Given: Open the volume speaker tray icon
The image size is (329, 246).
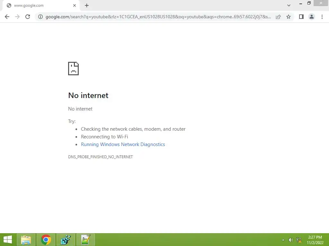Looking at the screenshot, I should point(290,240).
